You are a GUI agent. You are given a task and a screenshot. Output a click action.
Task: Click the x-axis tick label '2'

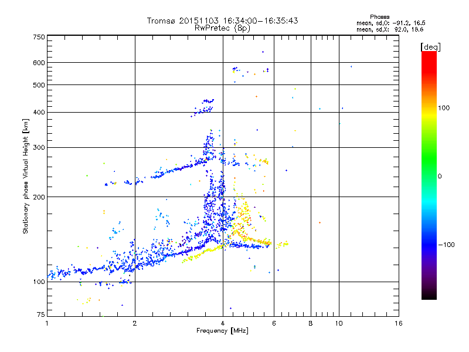point(135,323)
